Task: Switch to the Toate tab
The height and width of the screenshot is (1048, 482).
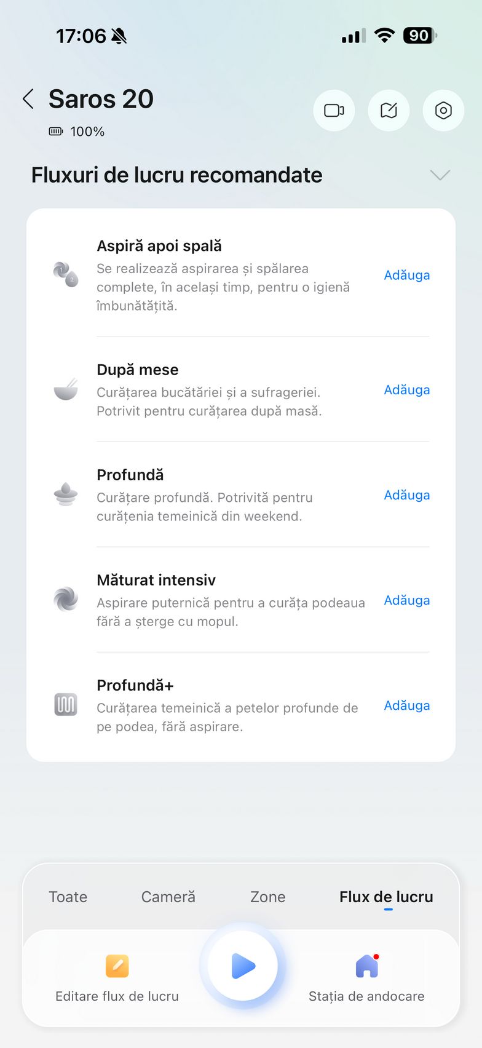Action: tap(68, 897)
